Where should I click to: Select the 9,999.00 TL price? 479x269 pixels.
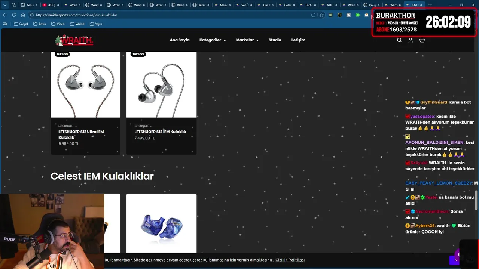click(x=68, y=143)
